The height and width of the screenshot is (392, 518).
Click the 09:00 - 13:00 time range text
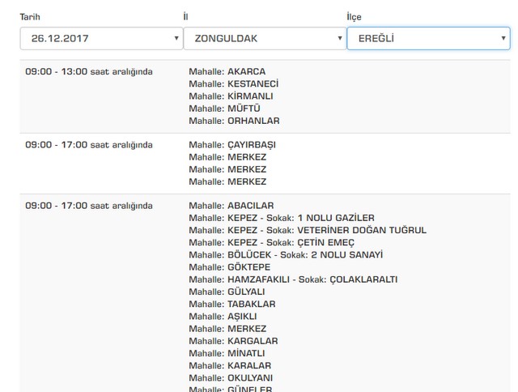click(x=89, y=72)
